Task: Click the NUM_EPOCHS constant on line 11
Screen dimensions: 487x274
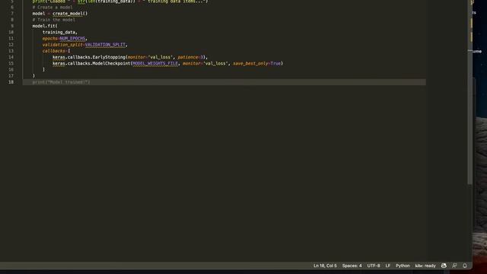Action: coord(72,39)
